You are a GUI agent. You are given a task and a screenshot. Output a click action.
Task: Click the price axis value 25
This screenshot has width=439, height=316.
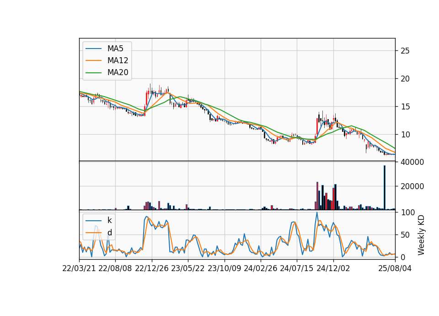[x=405, y=51]
